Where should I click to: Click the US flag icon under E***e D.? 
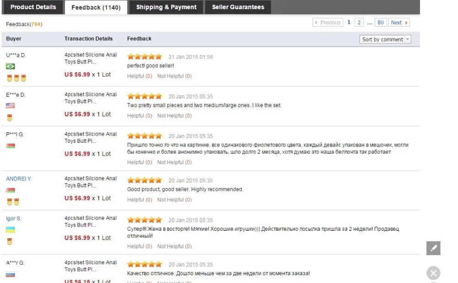click(x=10, y=105)
